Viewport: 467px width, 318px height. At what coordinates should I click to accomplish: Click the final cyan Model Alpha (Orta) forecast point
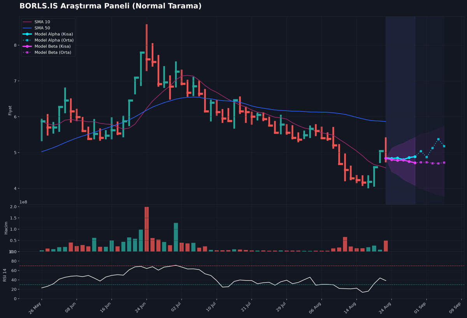tap(444, 146)
